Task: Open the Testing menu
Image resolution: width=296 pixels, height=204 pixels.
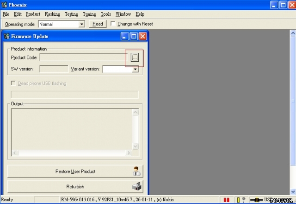Action: pos(71,14)
